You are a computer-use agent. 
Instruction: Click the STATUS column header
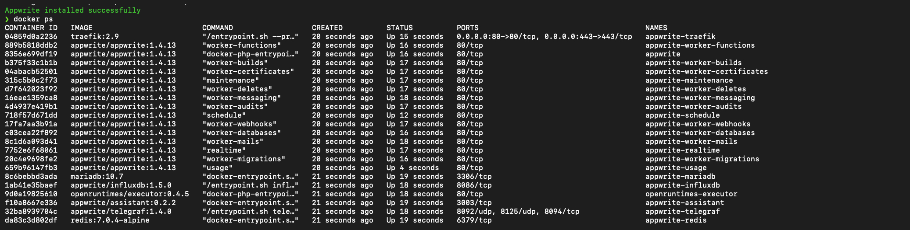click(x=399, y=28)
